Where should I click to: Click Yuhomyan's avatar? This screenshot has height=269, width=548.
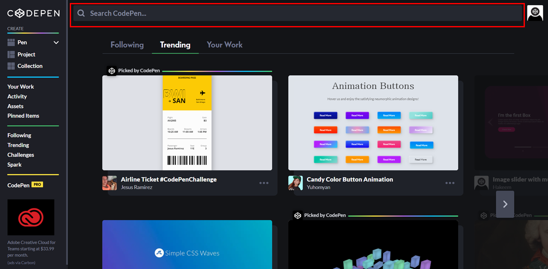(x=295, y=183)
